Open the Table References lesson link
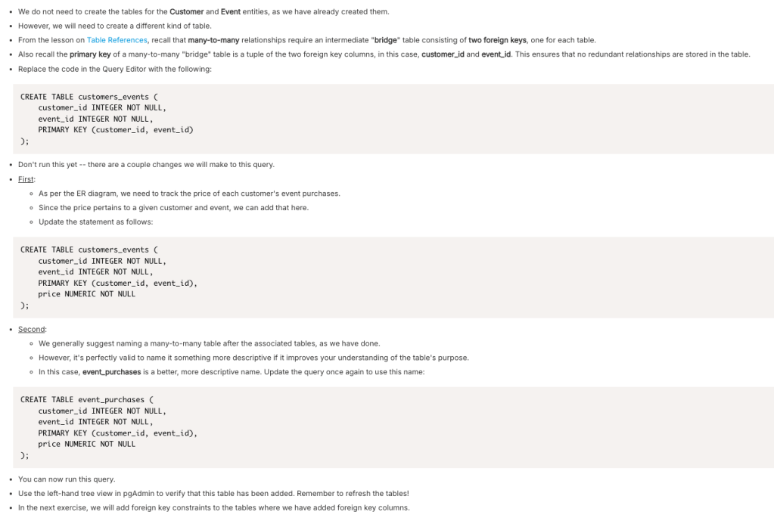The width and height of the screenshot is (774, 521). coord(117,39)
